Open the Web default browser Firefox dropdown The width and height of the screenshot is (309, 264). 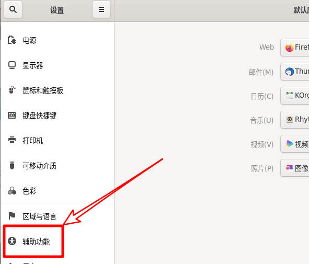(294, 48)
